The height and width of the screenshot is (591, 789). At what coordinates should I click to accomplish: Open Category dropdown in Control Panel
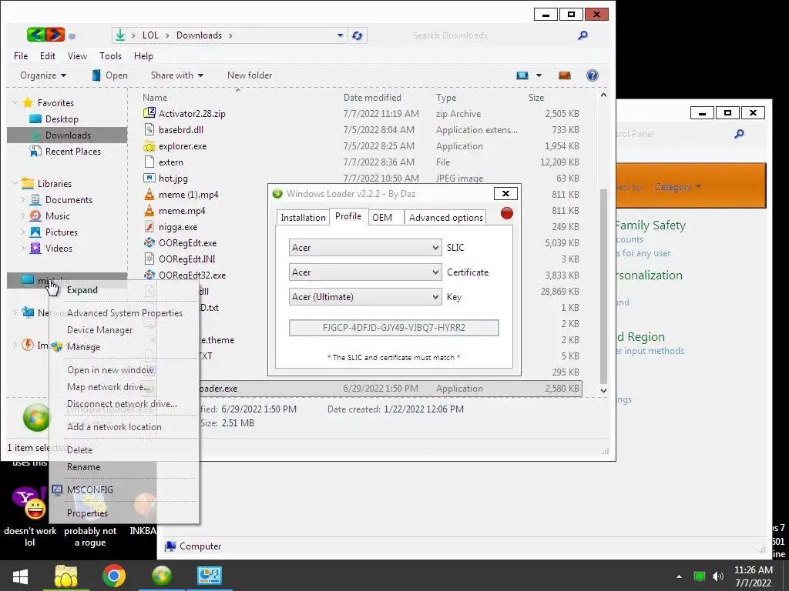(677, 187)
